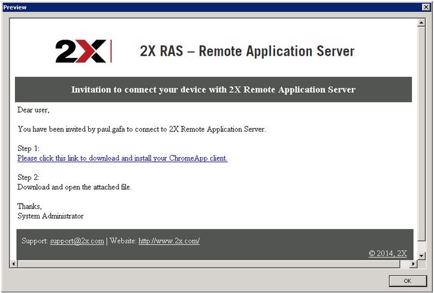Close the Preview window
The height and width of the screenshot is (293, 434).
426,7
